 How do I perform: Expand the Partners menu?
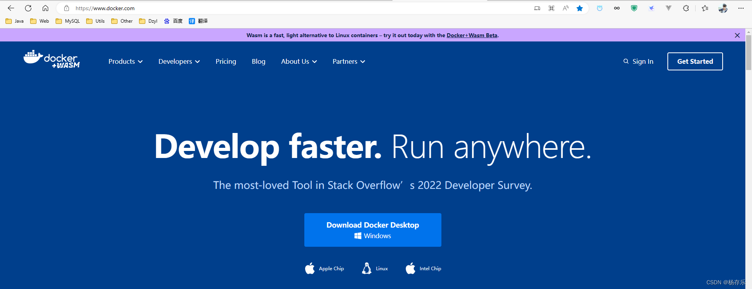pyautogui.click(x=349, y=61)
